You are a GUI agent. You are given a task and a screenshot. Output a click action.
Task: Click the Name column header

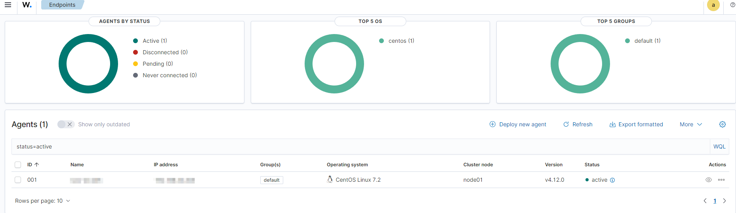coord(77,165)
